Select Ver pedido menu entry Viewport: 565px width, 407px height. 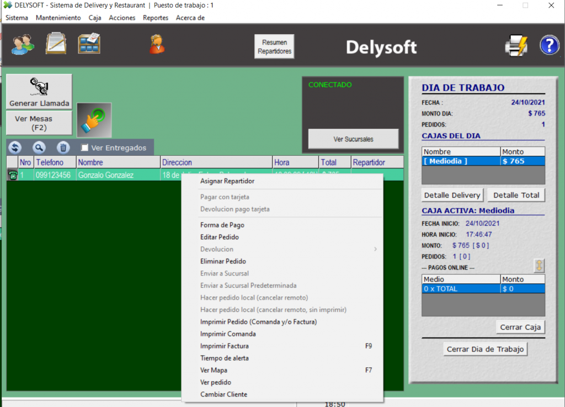[282, 383]
